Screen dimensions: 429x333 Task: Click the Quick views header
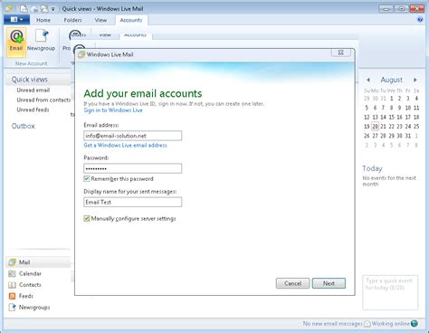pyautogui.click(x=30, y=80)
